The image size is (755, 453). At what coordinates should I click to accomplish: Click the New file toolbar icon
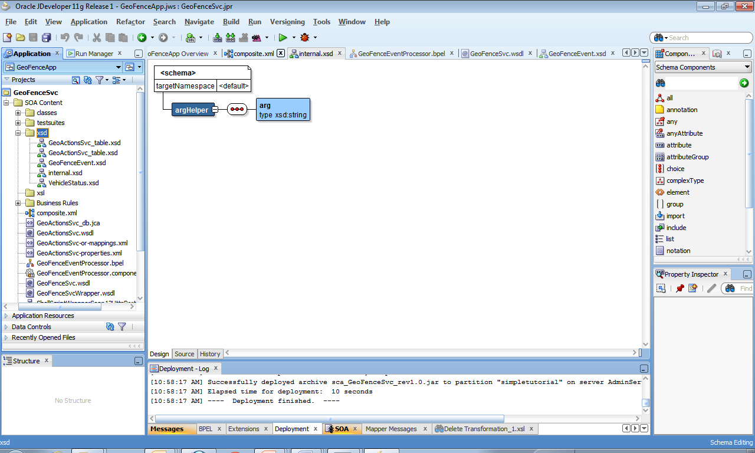tap(8, 37)
